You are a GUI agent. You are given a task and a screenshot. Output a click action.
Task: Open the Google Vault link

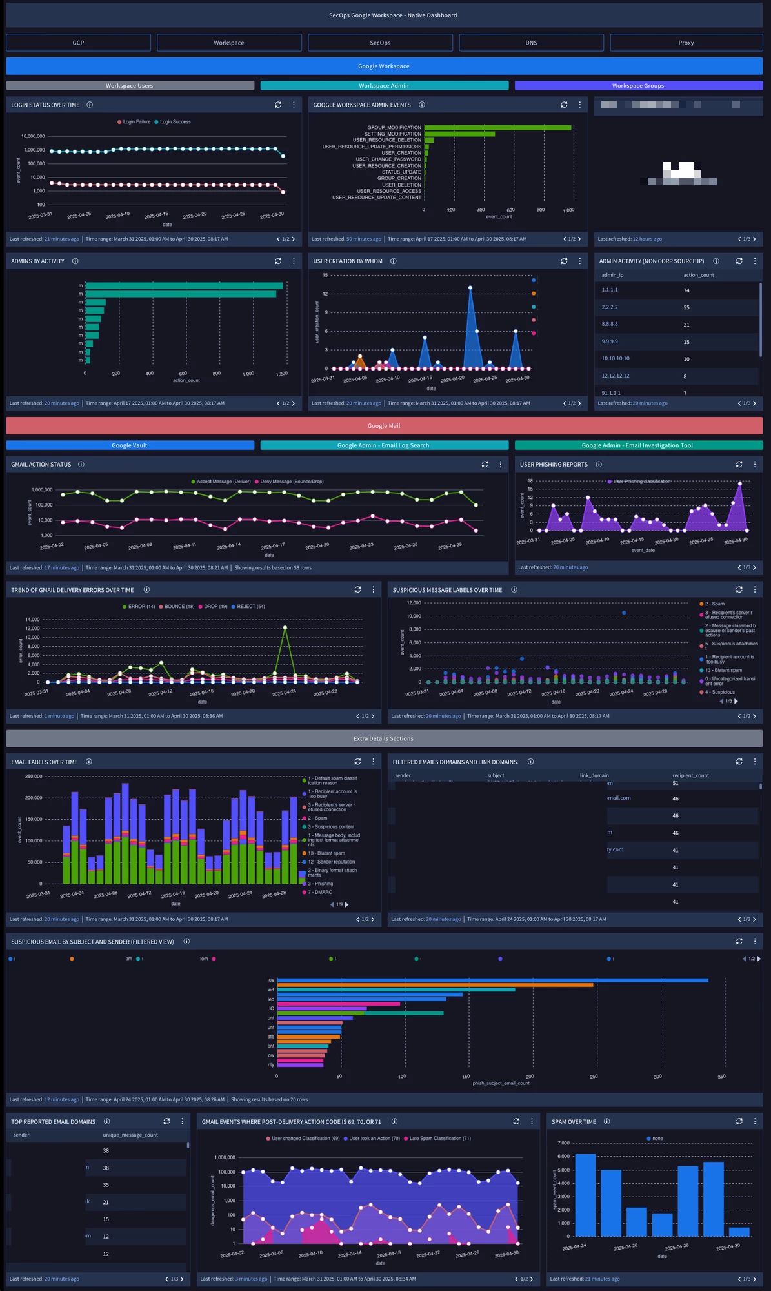tap(130, 445)
